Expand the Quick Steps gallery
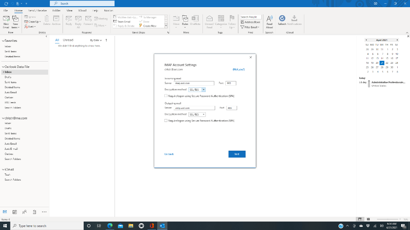 [x=166, y=26]
